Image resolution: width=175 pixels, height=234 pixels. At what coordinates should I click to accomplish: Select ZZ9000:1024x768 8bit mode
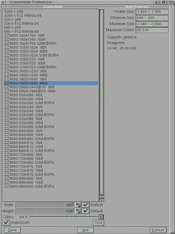[x=51, y=36]
